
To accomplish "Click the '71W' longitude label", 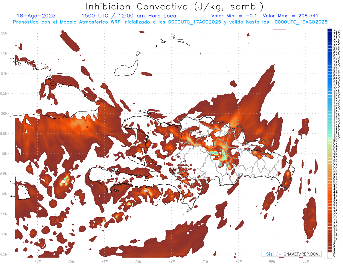I will click(205, 261).
